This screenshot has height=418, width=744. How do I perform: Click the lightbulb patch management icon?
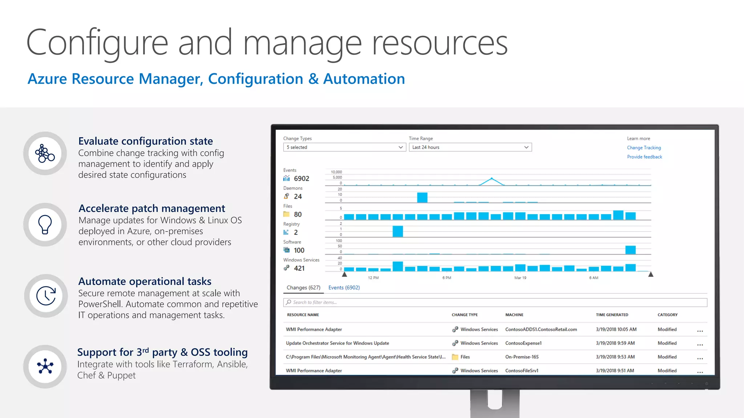(x=45, y=225)
